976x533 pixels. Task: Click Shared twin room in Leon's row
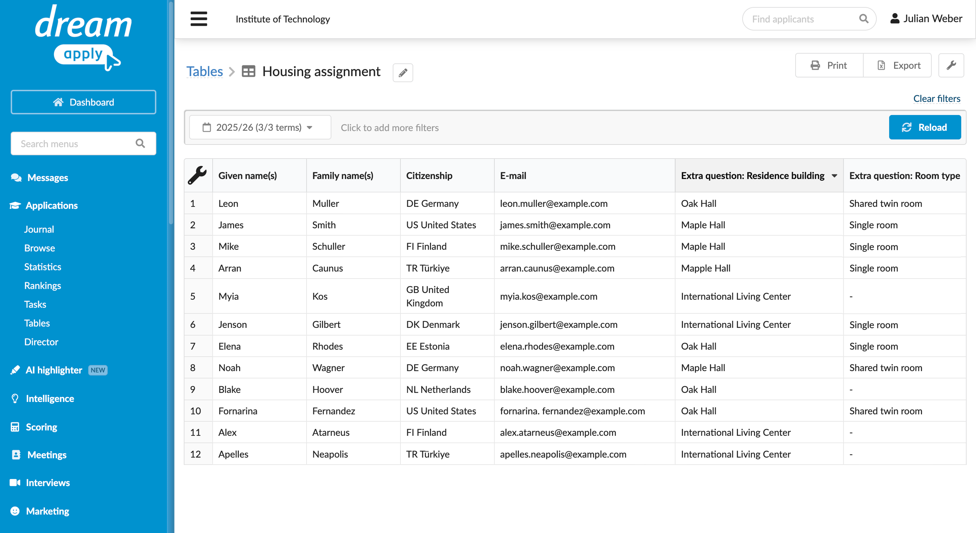905,203
